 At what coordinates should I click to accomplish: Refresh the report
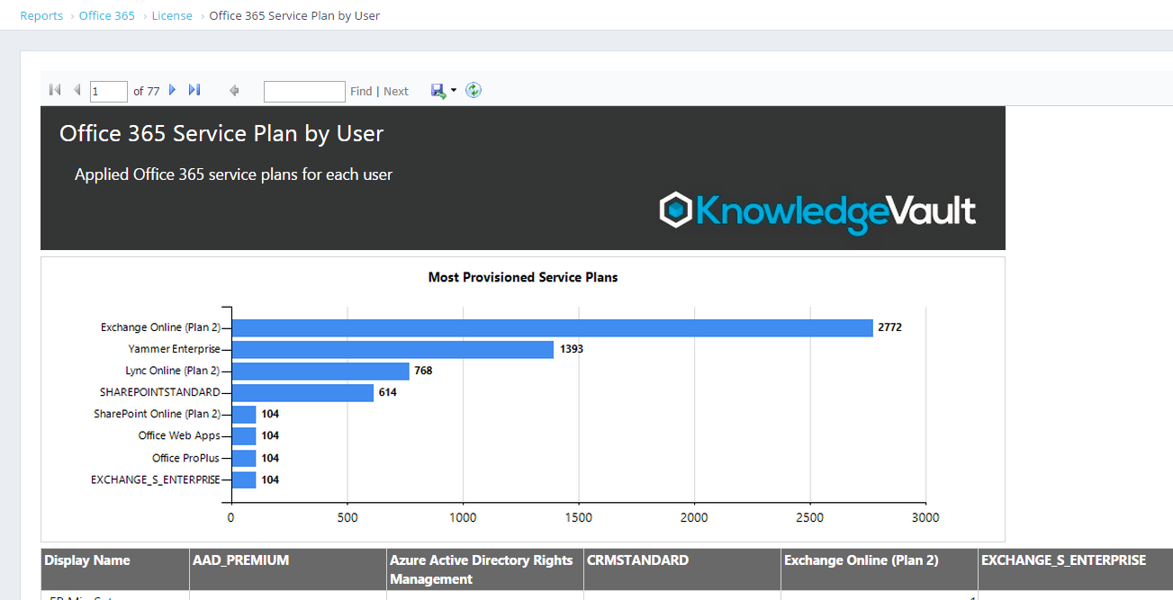click(x=474, y=90)
